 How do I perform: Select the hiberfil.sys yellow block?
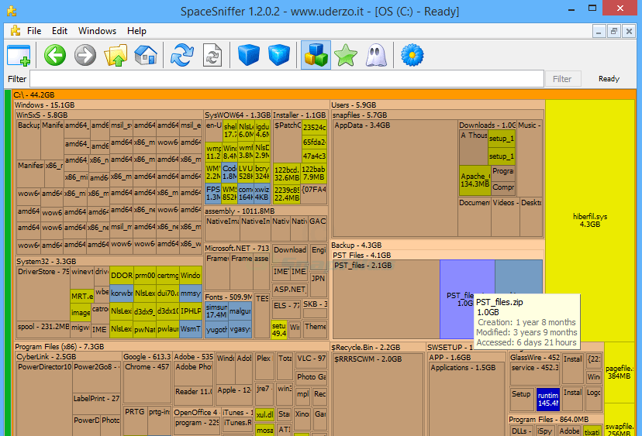coord(589,220)
